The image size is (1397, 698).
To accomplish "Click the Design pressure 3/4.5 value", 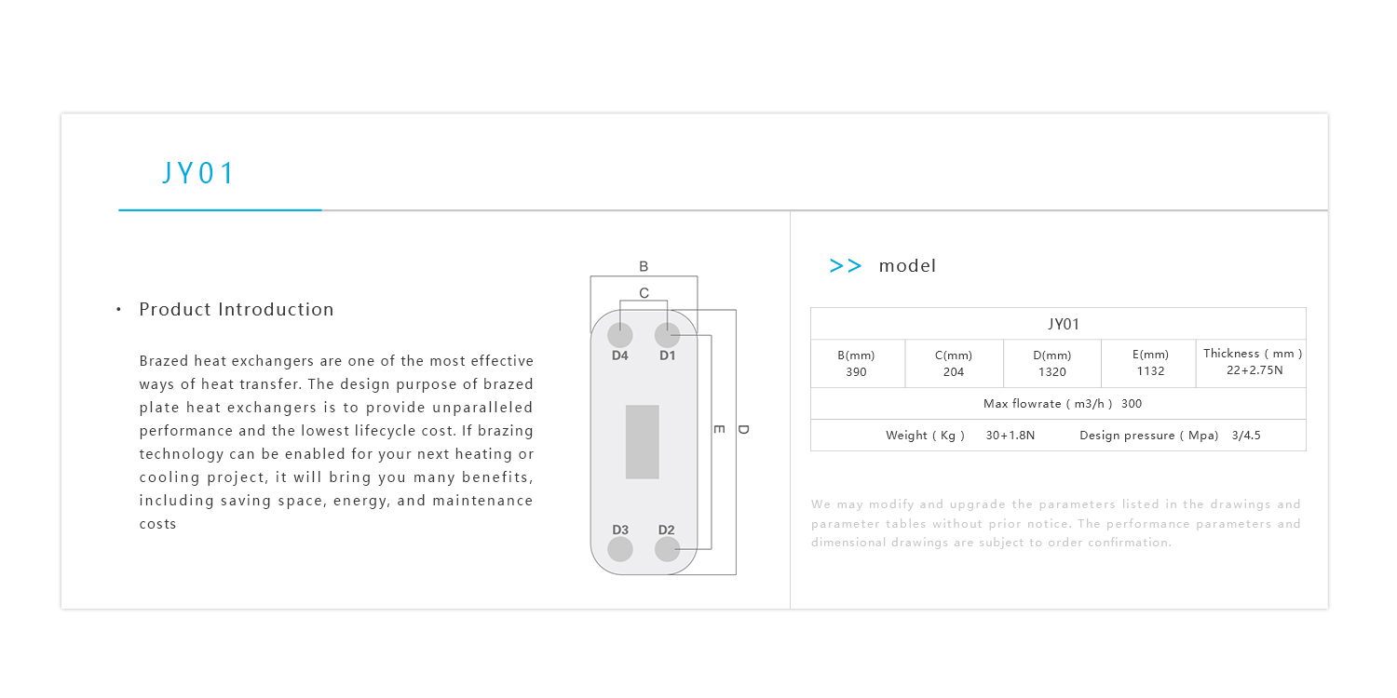I will (1246, 436).
